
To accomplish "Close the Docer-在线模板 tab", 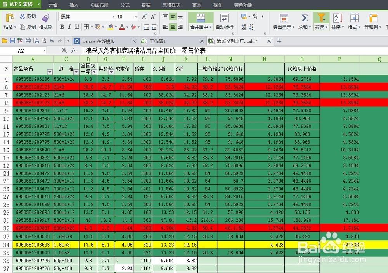I will pos(134,41).
